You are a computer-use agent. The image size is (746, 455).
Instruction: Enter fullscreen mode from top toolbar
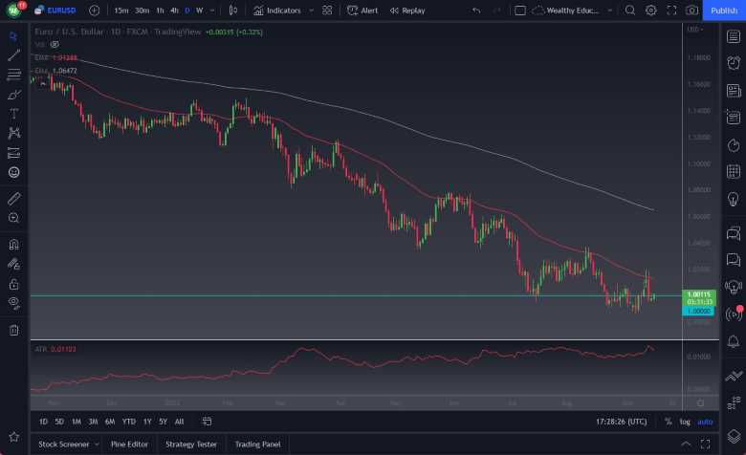tap(671, 11)
